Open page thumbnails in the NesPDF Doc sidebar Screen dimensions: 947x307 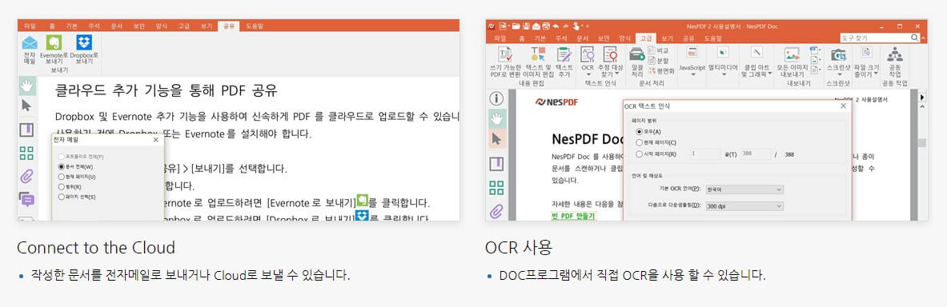[x=496, y=188]
